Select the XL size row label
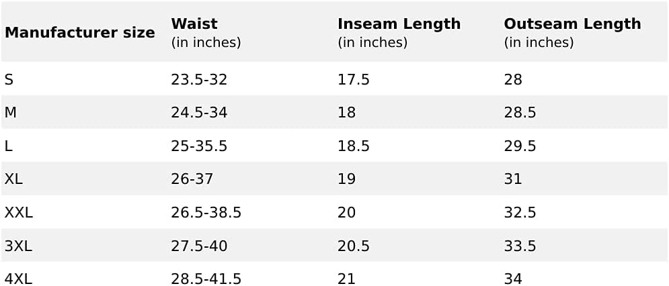This screenshot has width=669, height=286. pyautogui.click(x=13, y=179)
